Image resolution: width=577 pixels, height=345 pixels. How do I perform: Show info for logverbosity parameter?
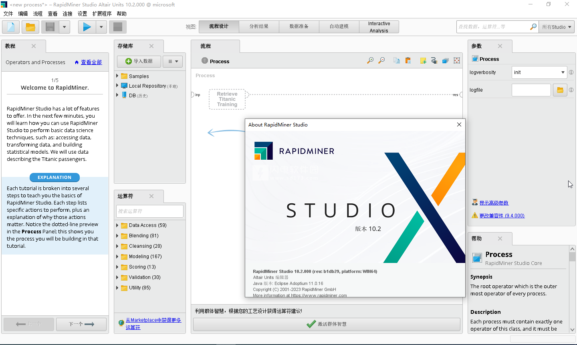(x=571, y=72)
